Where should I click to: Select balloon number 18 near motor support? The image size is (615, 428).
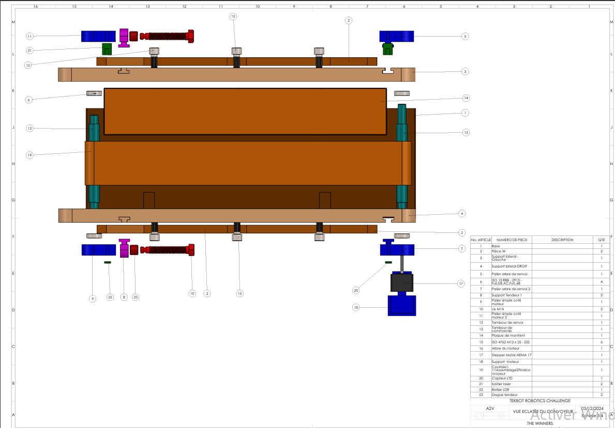(x=356, y=307)
